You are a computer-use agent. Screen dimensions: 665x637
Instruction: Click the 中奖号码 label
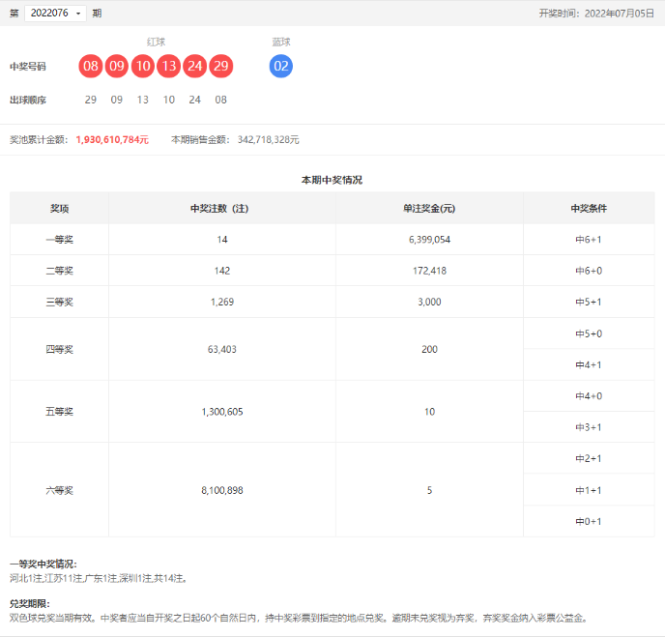(28, 67)
